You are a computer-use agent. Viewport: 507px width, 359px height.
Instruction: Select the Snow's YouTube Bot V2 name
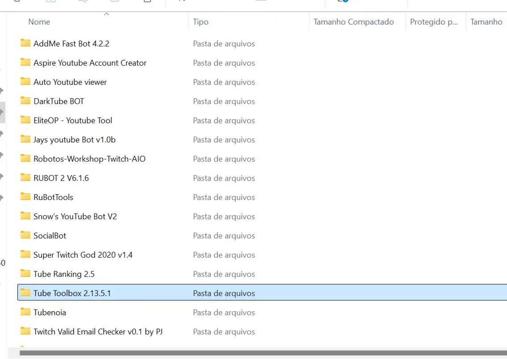[75, 217]
